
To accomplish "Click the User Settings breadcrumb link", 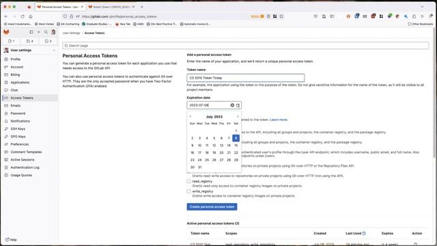I will click(x=71, y=33).
